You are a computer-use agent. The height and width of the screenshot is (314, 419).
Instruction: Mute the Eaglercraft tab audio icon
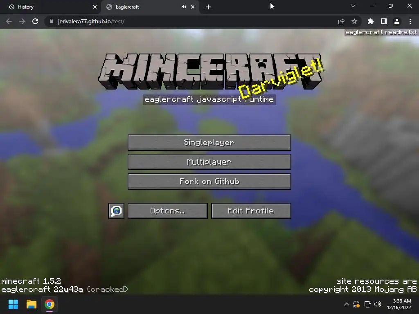184,7
